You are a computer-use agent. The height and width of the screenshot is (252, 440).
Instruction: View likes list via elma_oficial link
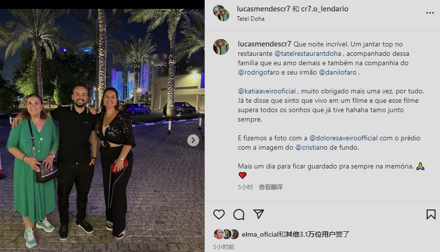click(260, 234)
